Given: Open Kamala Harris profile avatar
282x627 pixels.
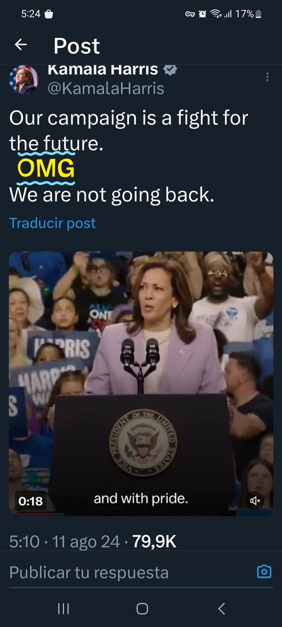Looking at the screenshot, I should pos(23,79).
